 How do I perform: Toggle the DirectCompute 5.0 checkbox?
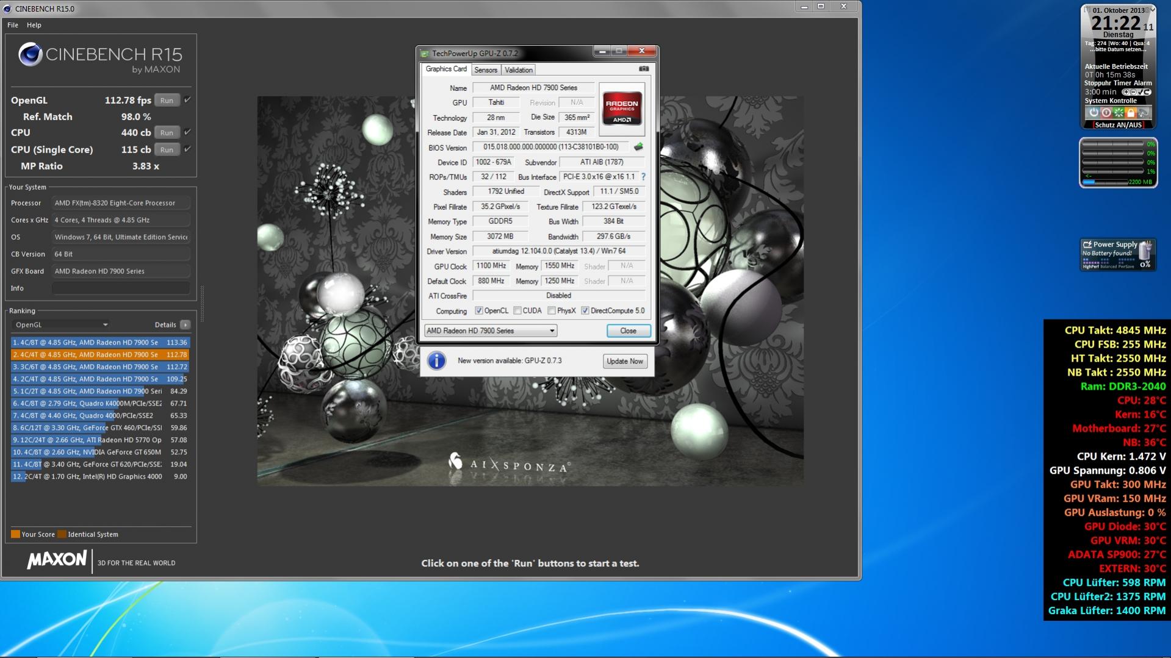tap(585, 311)
